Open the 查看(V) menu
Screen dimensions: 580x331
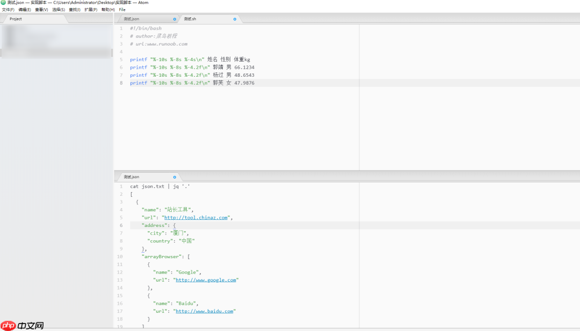point(41,10)
